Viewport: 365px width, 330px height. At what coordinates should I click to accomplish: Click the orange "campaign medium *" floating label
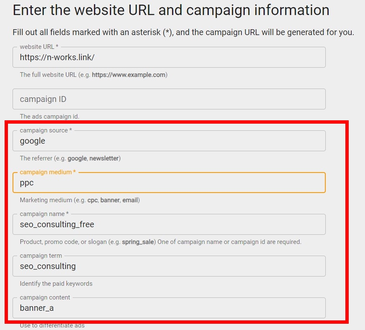(48, 172)
